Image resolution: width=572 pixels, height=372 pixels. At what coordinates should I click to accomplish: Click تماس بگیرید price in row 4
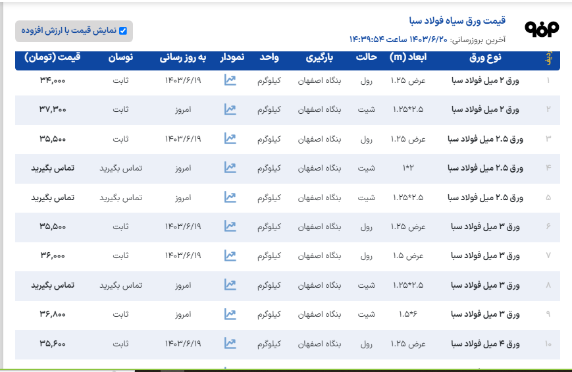pos(53,168)
